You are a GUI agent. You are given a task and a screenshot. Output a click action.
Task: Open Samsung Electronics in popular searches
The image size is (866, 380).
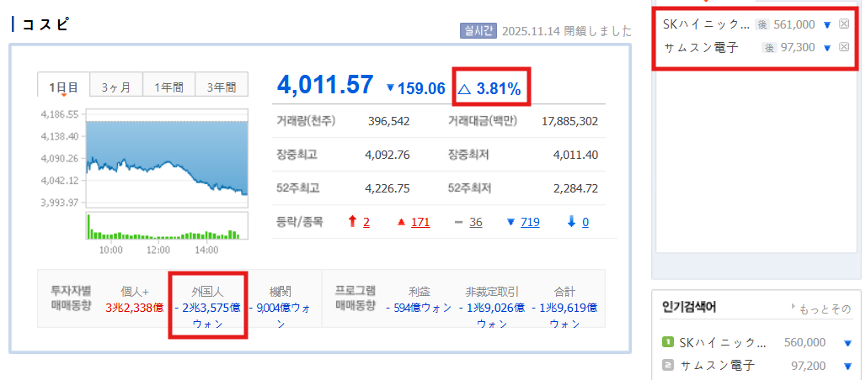pyautogui.click(x=720, y=366)
